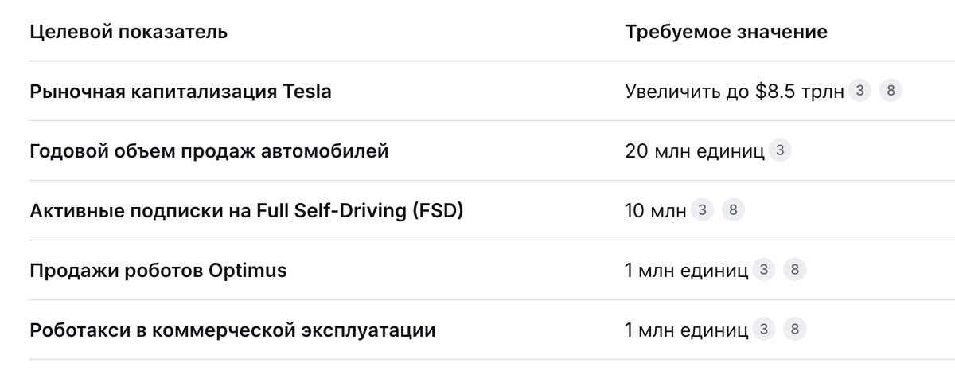Viewport: 955px width, 375px height.
Task: Click the Увеличить до $8.5 трлн value
Action: [735, 92]
